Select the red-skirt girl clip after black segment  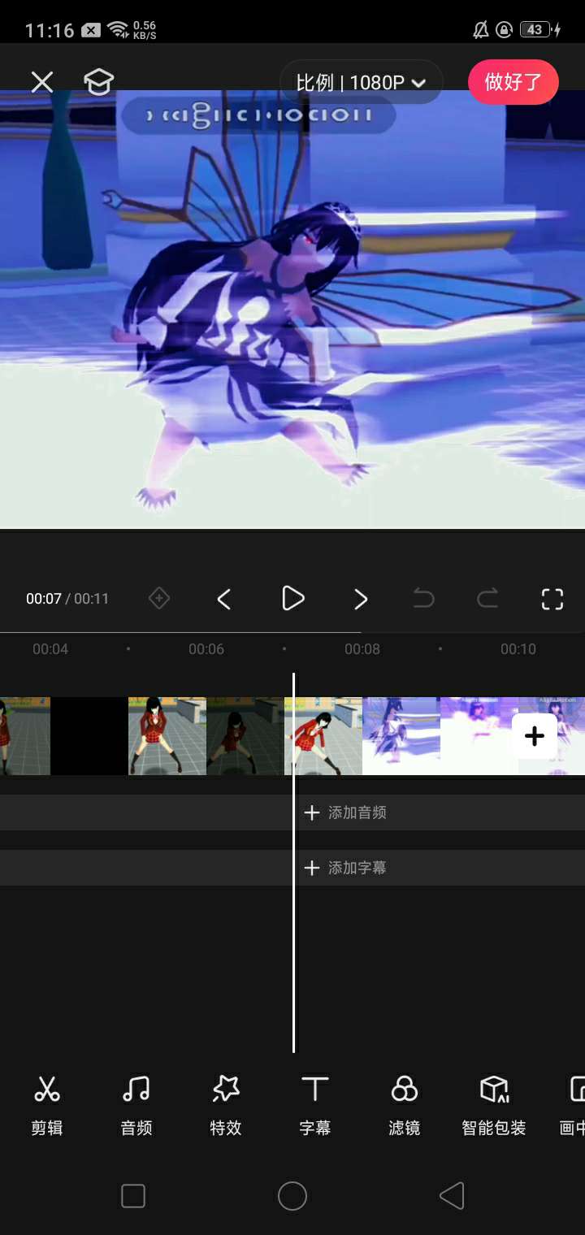point(167,736)
